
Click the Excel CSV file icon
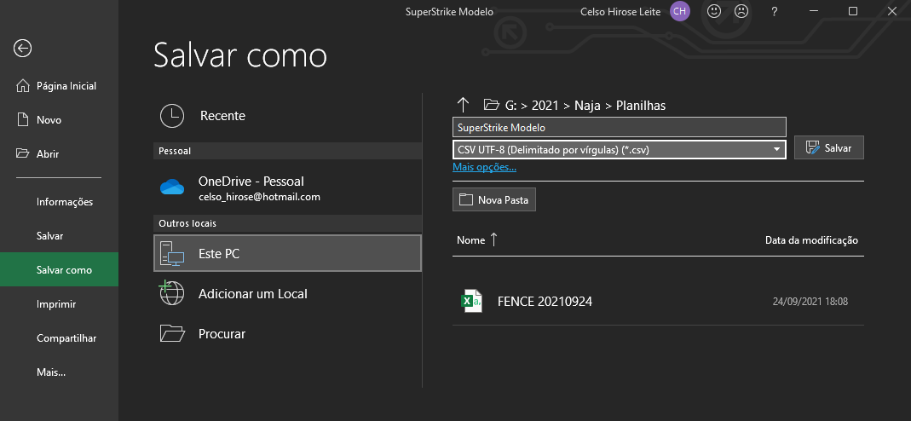[471, 301]
